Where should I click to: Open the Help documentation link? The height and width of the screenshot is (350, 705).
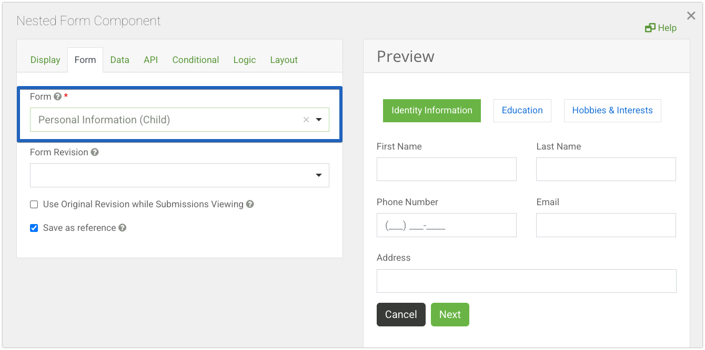point(661,28)
